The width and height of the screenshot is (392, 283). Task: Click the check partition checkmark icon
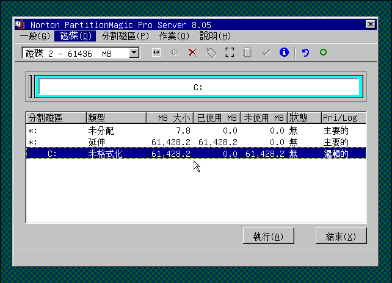pyautogui.click(x=266, y=53)
